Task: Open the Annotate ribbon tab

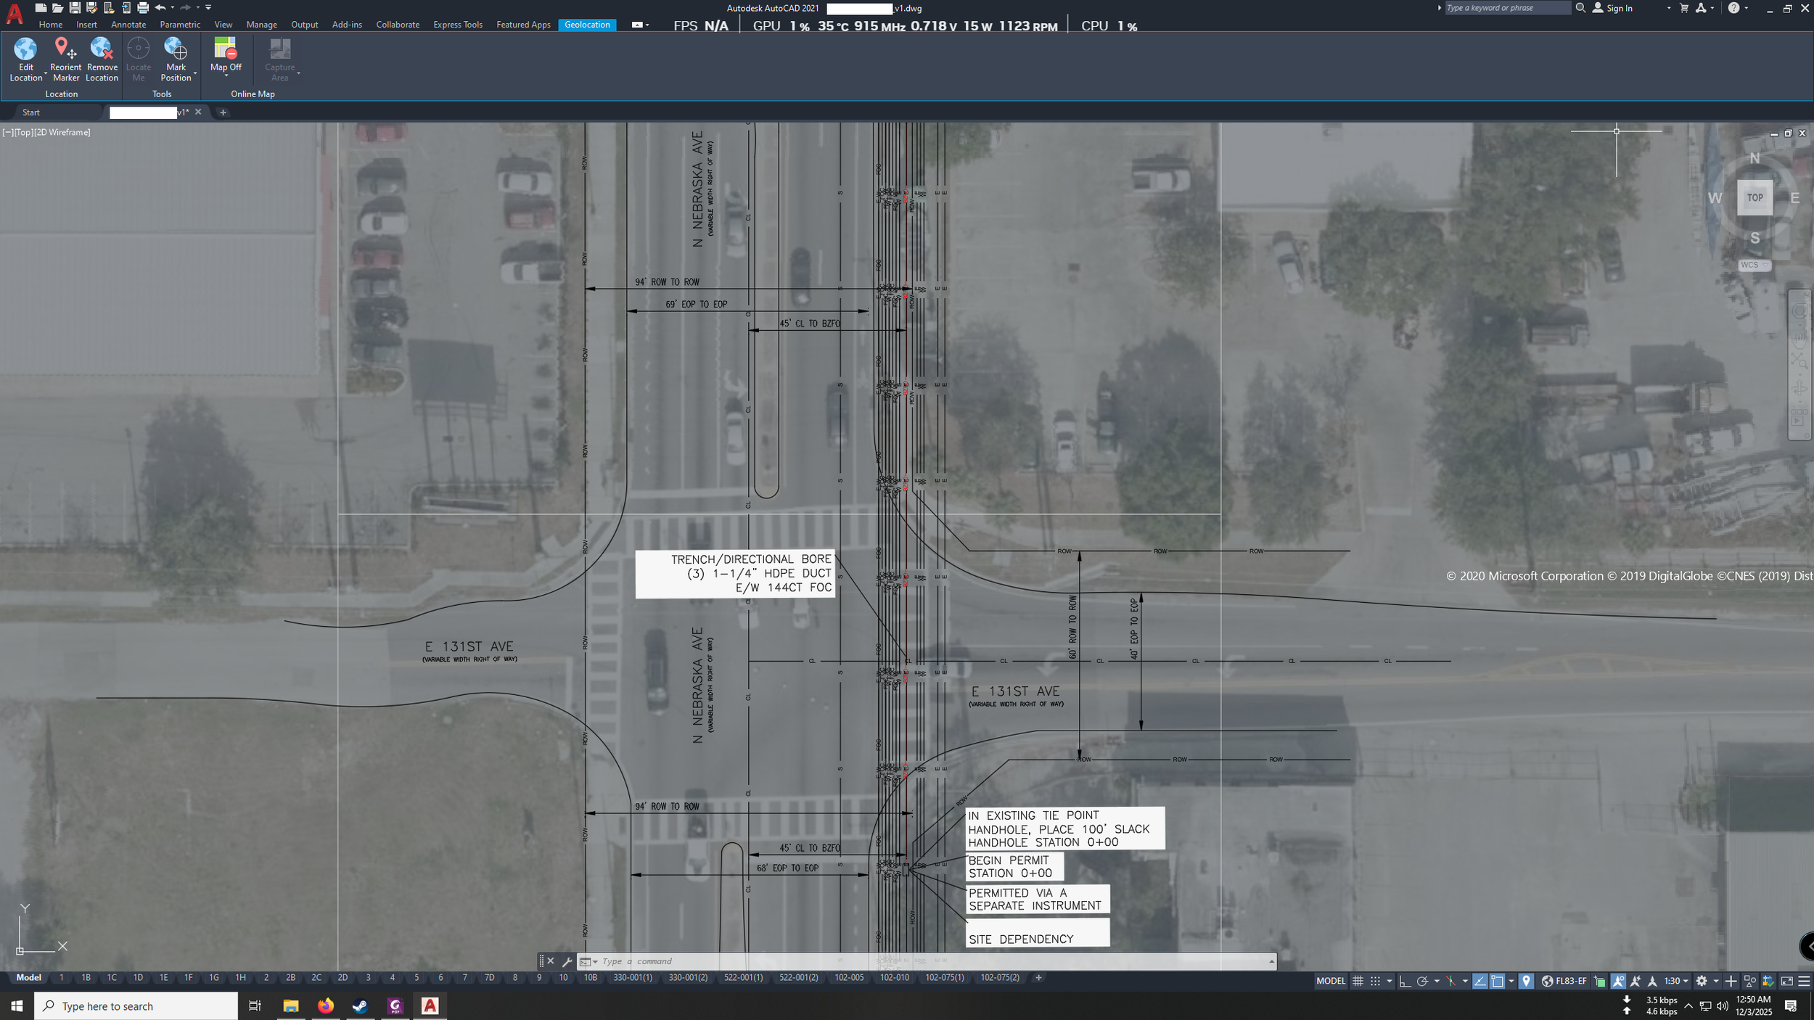Action: (128, 25)
